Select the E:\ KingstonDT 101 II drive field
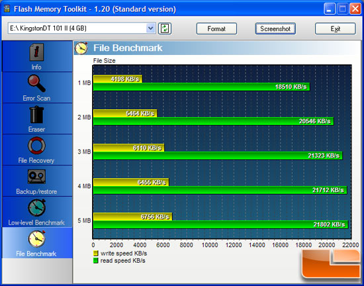 pyautogui.click(x=81, y=28)
